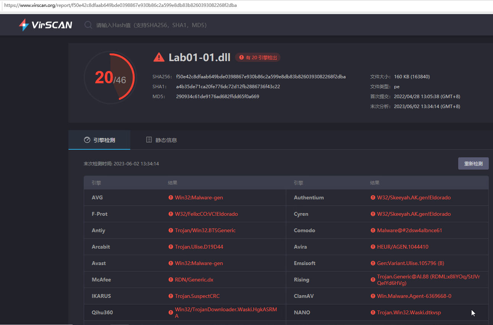493x325 pixels.
Task: Click first submission time 2022/04/28 13:05:38
Action: (427, 97)
